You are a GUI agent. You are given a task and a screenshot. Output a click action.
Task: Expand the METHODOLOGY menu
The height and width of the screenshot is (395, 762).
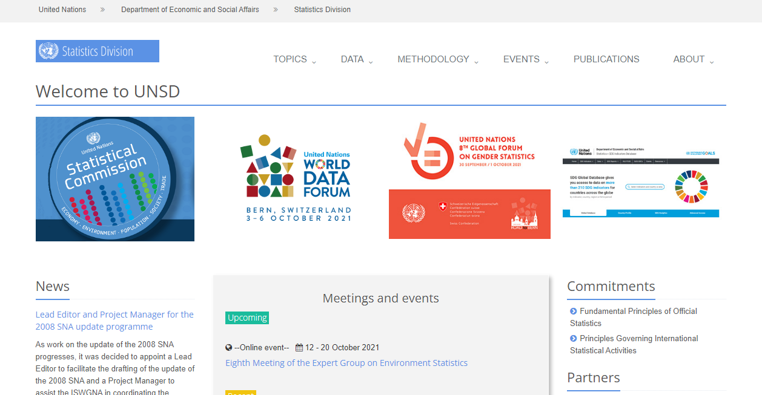(x=438, y=59)
